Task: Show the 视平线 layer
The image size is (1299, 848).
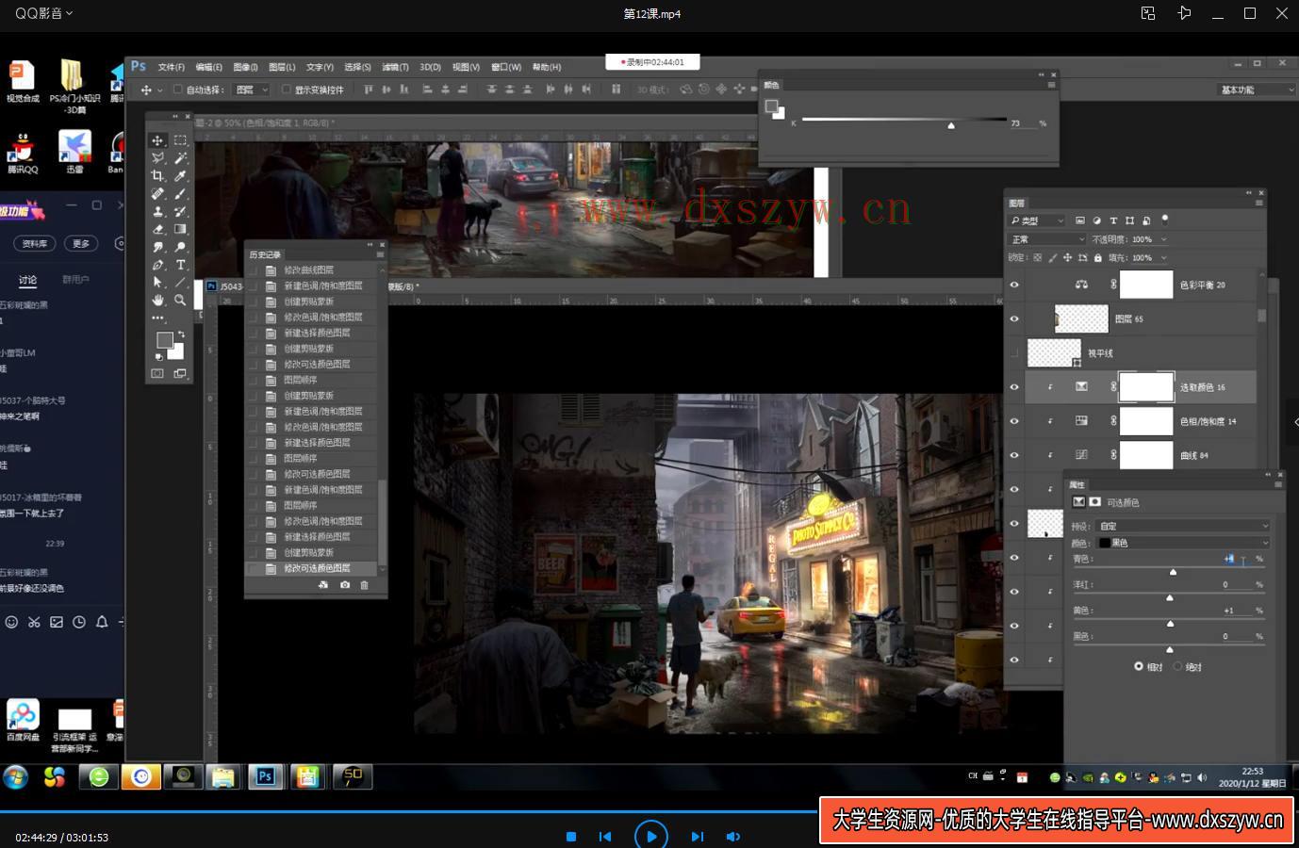Action: (x=1014, y=353)
